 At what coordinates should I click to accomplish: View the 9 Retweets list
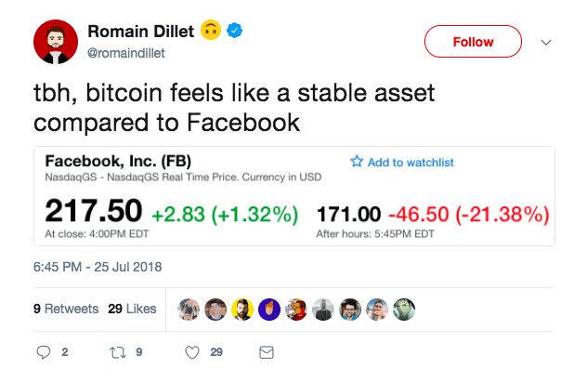65,309
